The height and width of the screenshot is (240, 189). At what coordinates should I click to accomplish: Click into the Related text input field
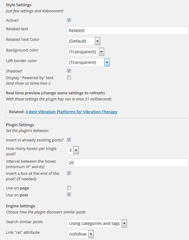(127, 31)
